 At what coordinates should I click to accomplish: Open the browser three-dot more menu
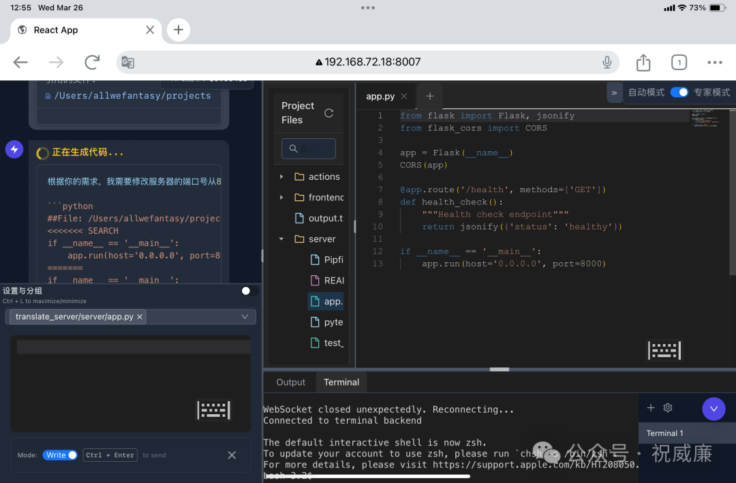714,62
